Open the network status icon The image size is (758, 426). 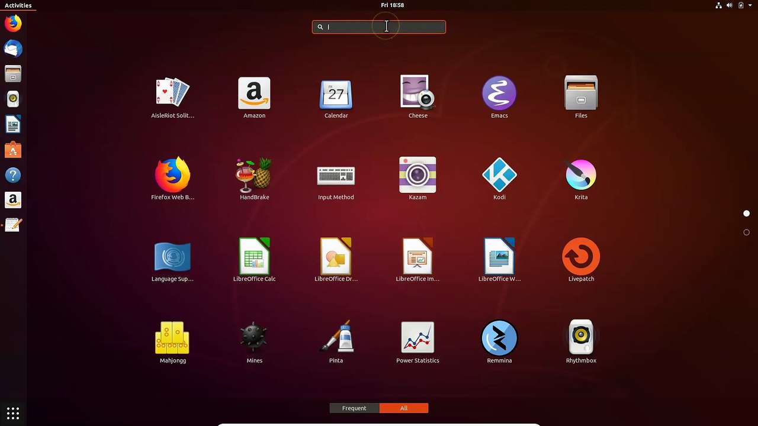719,5
